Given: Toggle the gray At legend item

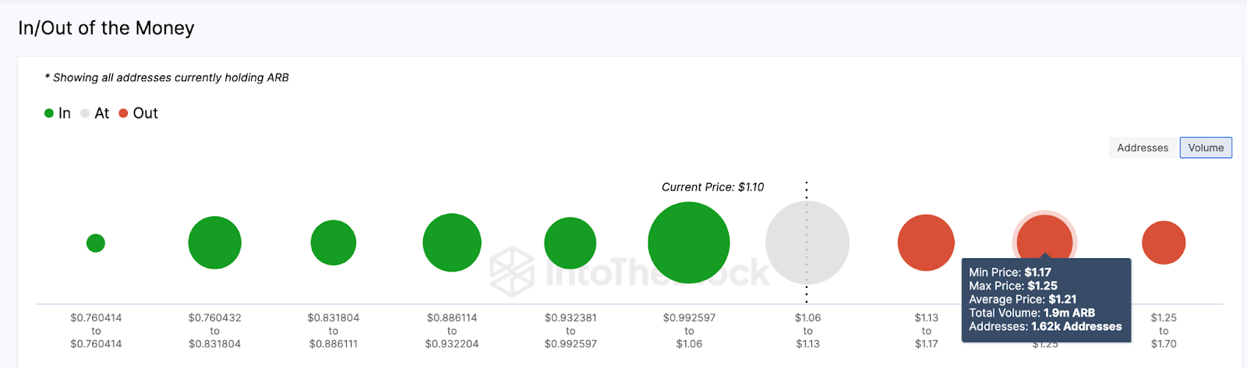Looking at the screenshot, I should click(95, 114).
